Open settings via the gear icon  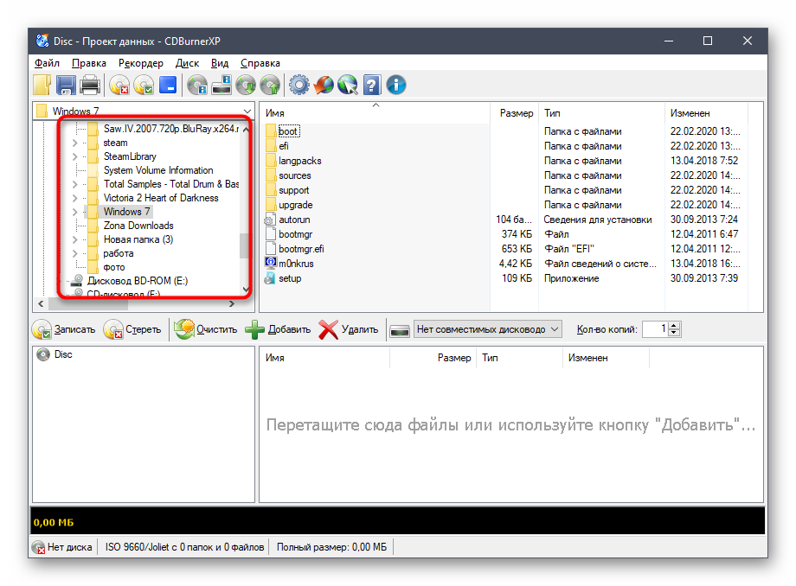[298, 85]
